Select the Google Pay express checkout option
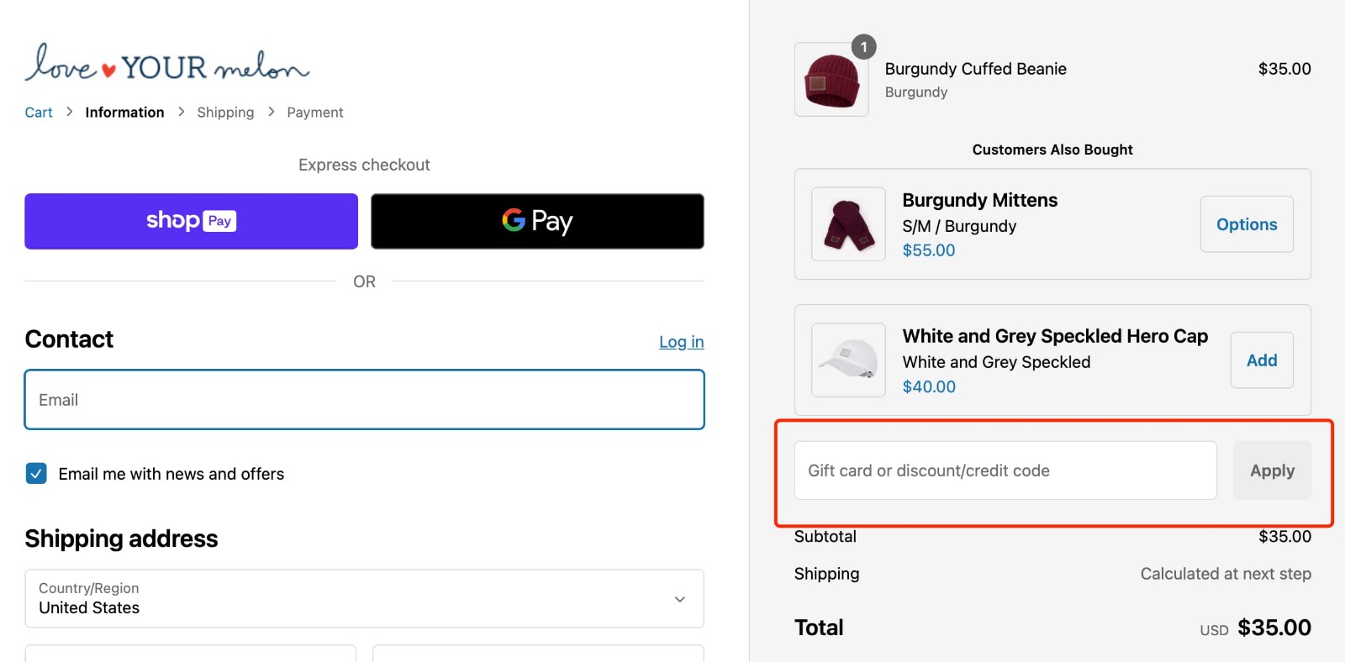This screenshot has height=662, width=1345. click(537, 221)
